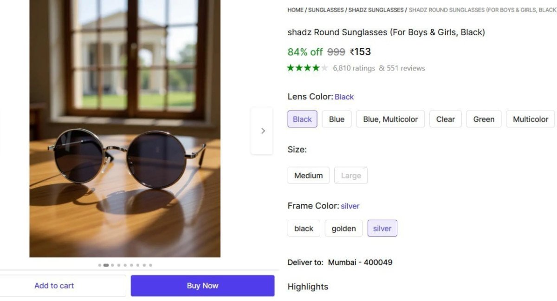Image resolution: width=557 pixels, height=301 pixels.
Task: Click the Buy Now button
Action: point(202,285)
